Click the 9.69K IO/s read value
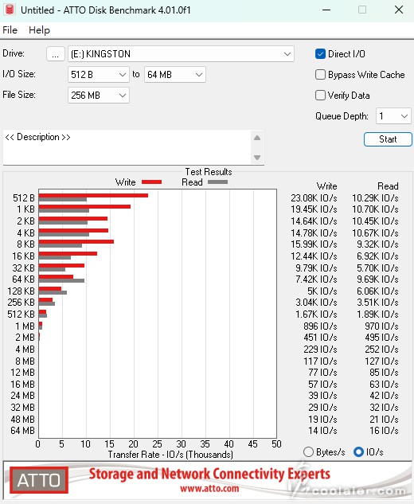Screen dimensions: 414x504 click(377, 279)
